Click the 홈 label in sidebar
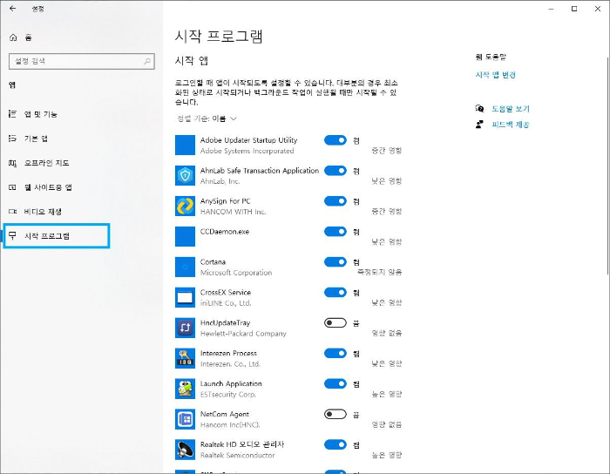 [28, 37]
